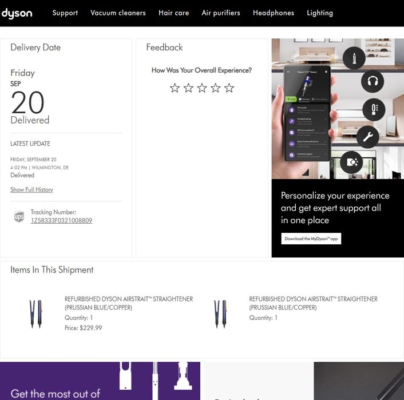Open UPS tracking number 1Z58333F0321008809
The image size is (404, 400).
click(61, 221)
